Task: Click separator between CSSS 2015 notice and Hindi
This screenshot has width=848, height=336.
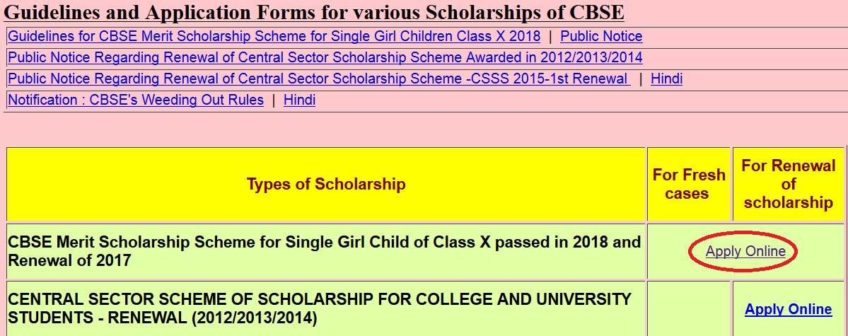Action: click(640, 79)
